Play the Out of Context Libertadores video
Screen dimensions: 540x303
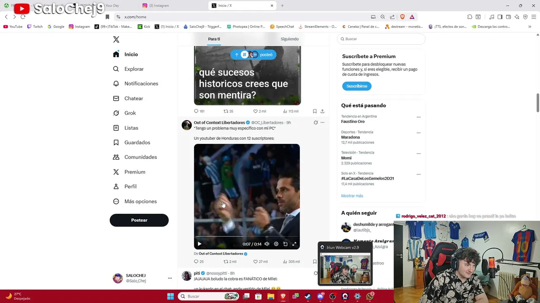pos(200,244)
